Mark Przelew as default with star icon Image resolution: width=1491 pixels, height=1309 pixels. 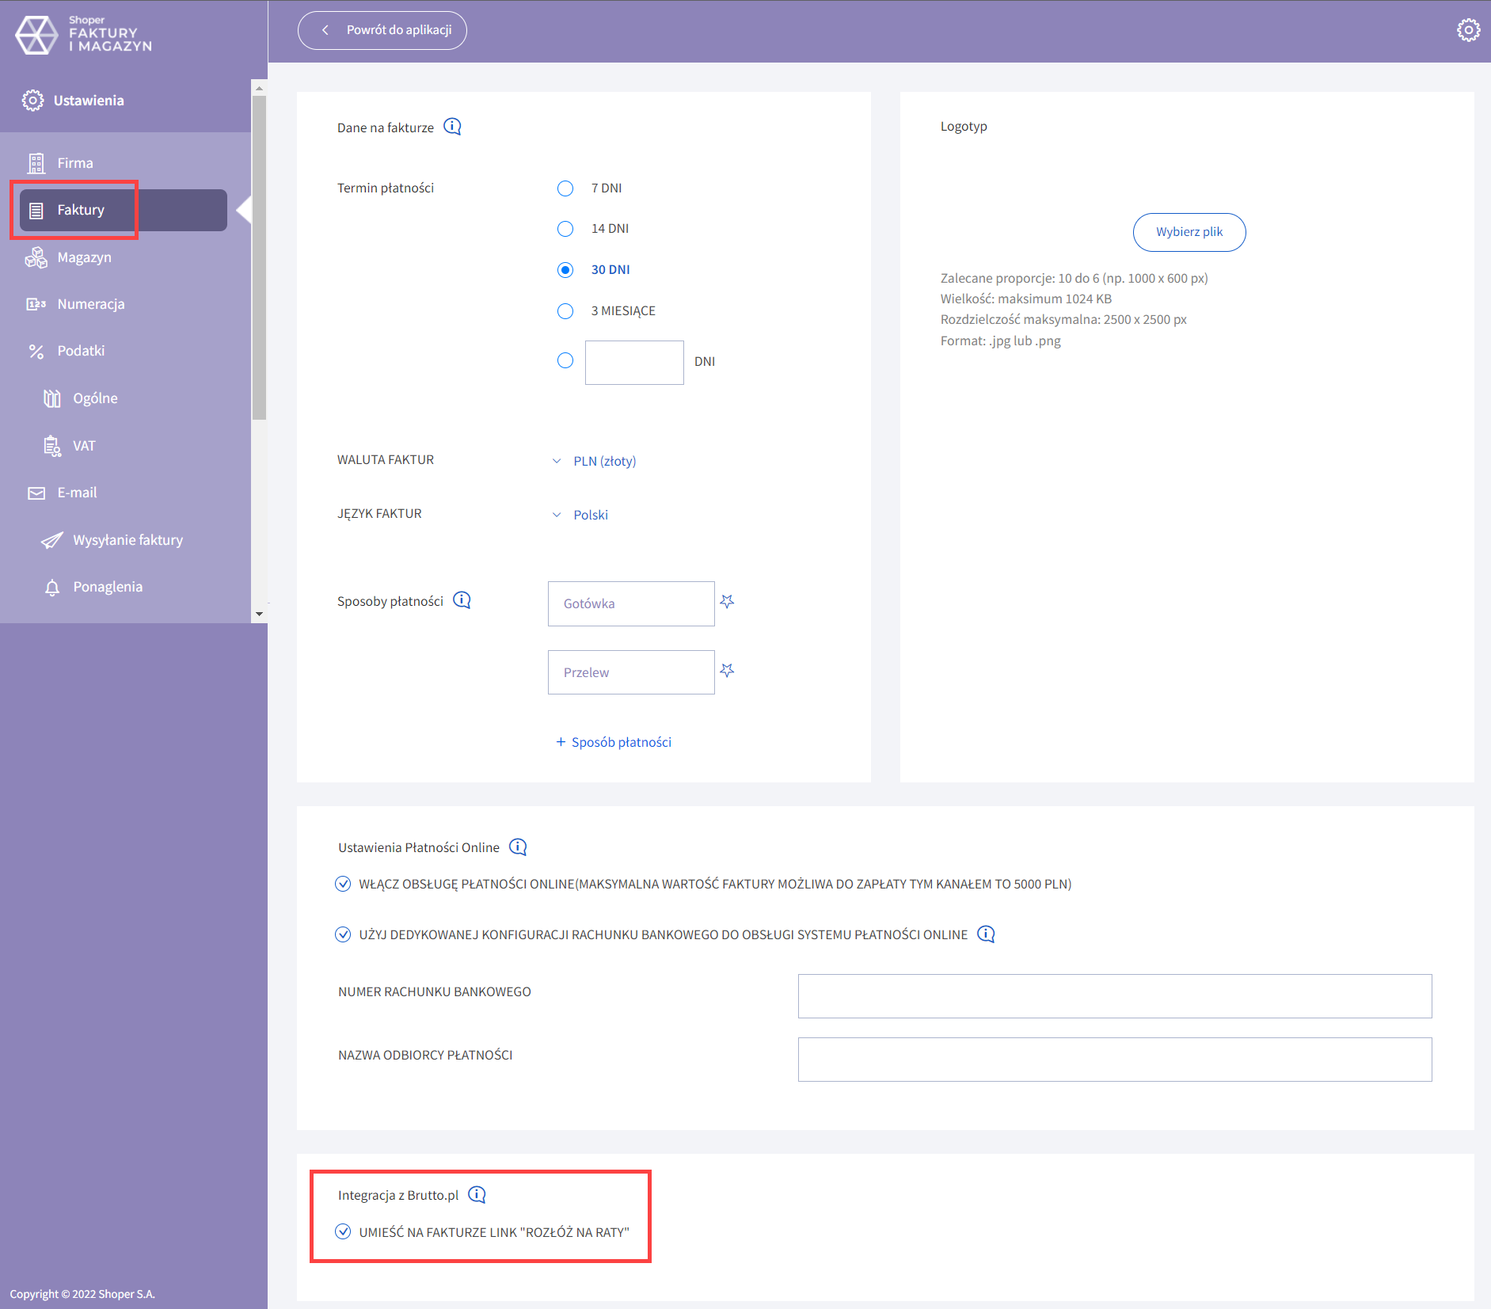(727, 671)
